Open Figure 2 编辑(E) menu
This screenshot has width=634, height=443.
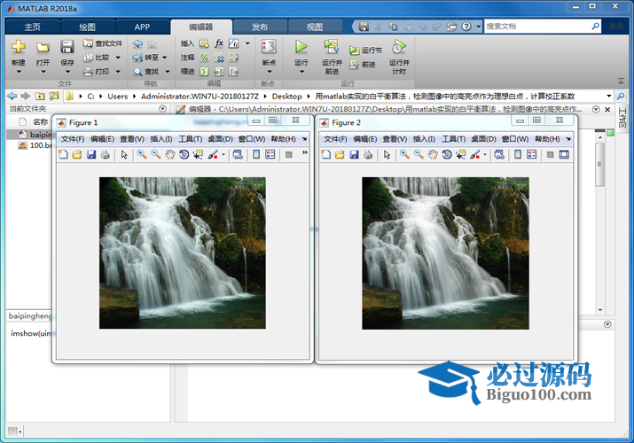[364, 139]
